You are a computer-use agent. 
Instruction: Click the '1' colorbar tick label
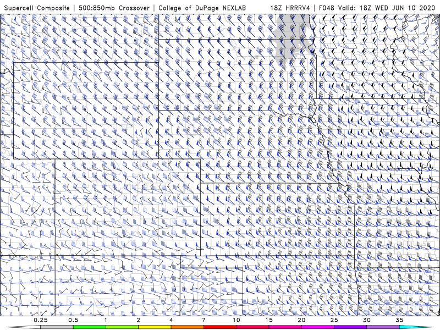(106, 320)
